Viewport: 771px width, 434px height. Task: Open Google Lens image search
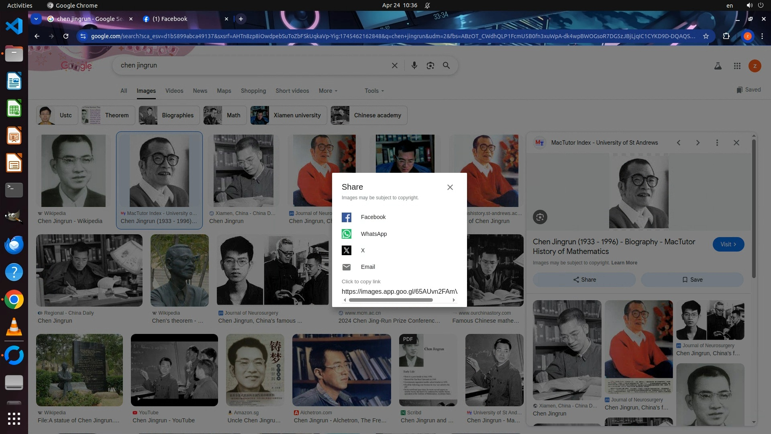pos(430,66)
